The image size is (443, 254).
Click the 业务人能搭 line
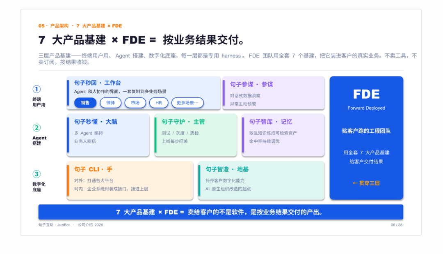pos(85,141)
